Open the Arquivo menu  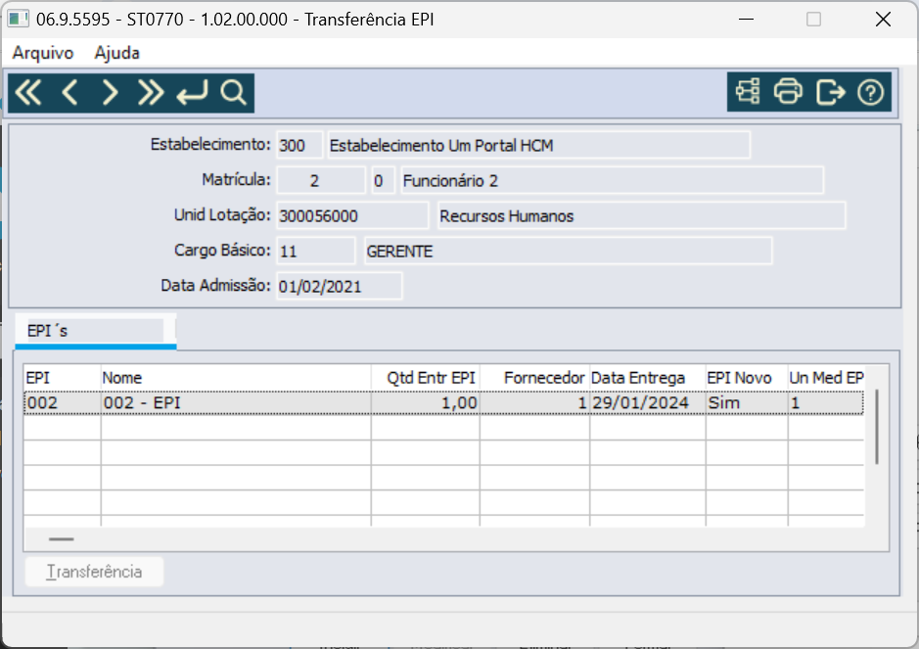click(x=43, y=53)
